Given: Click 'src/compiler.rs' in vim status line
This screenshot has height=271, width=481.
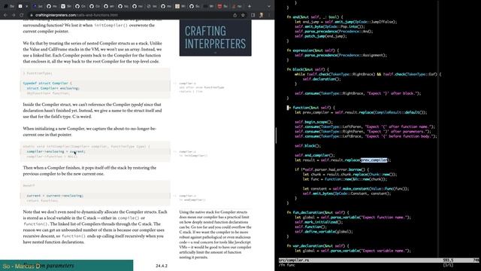Looking at the screenshot, I should tap(294, 260).
